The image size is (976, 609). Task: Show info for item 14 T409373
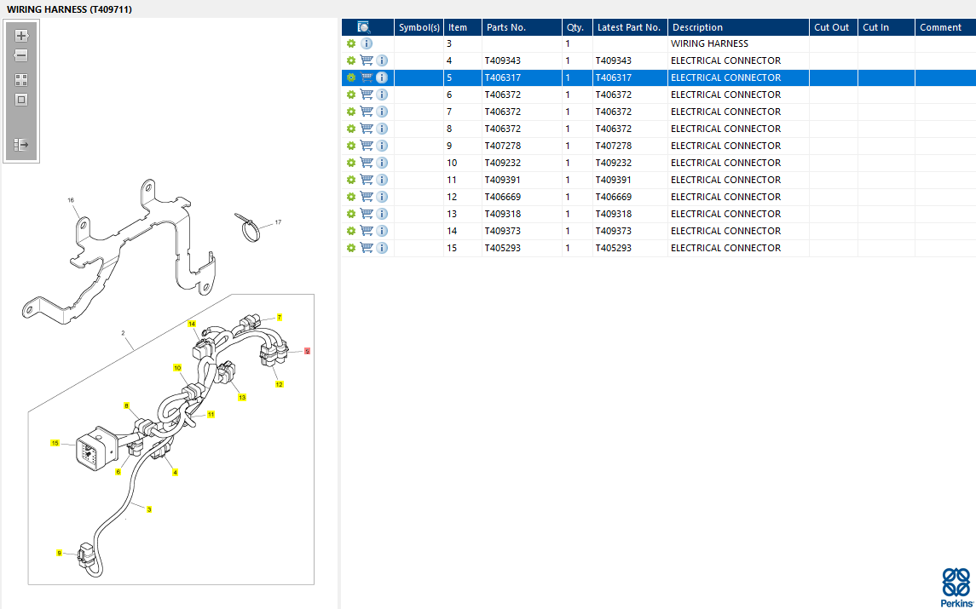point(382,231)
